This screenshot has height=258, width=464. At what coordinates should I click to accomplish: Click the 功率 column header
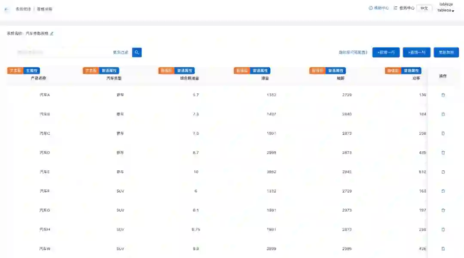416,79
